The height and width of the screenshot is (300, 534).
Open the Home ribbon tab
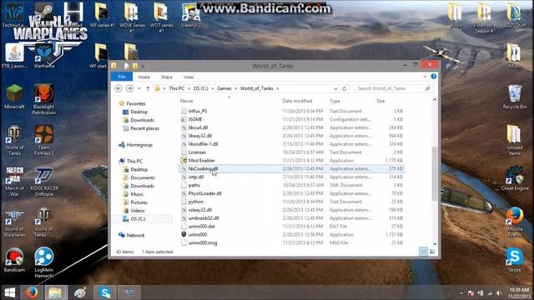144,77
